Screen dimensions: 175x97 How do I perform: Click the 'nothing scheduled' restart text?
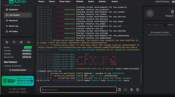(x=13, y=66)
